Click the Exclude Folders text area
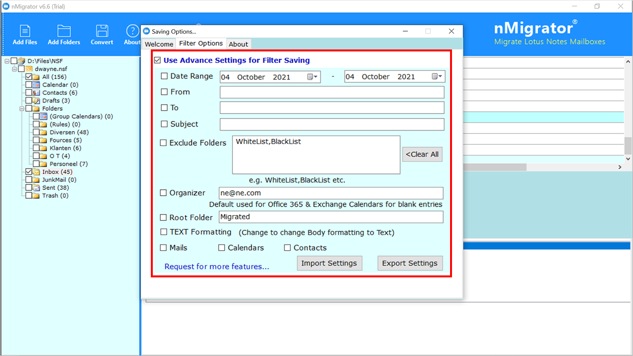Viewport: 633px width, 356px height. point(316,155)
